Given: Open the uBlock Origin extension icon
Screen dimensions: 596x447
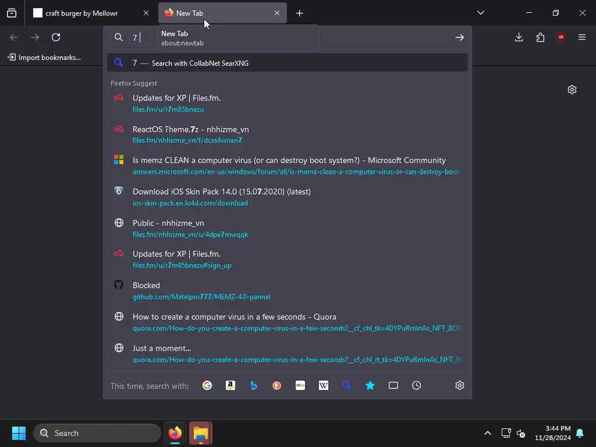Looking at the screenshot, I should coord(561,37).
